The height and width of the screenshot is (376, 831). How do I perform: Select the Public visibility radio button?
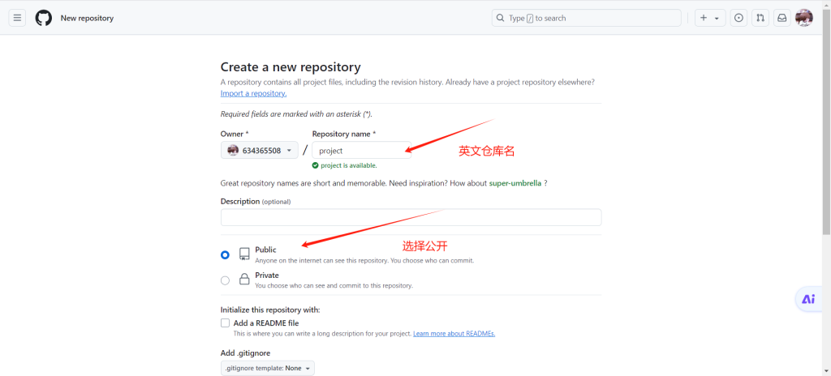click(x=225, y=254)
